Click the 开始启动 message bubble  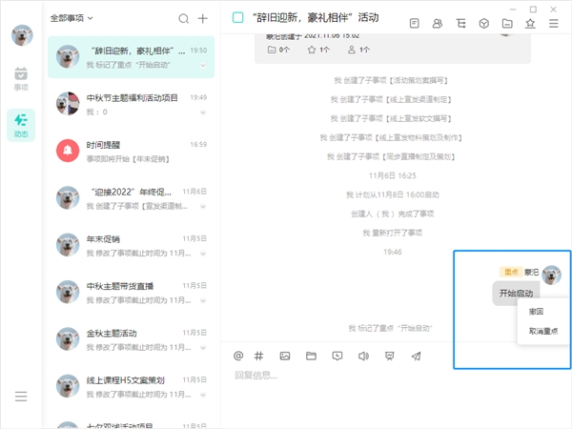516,293
